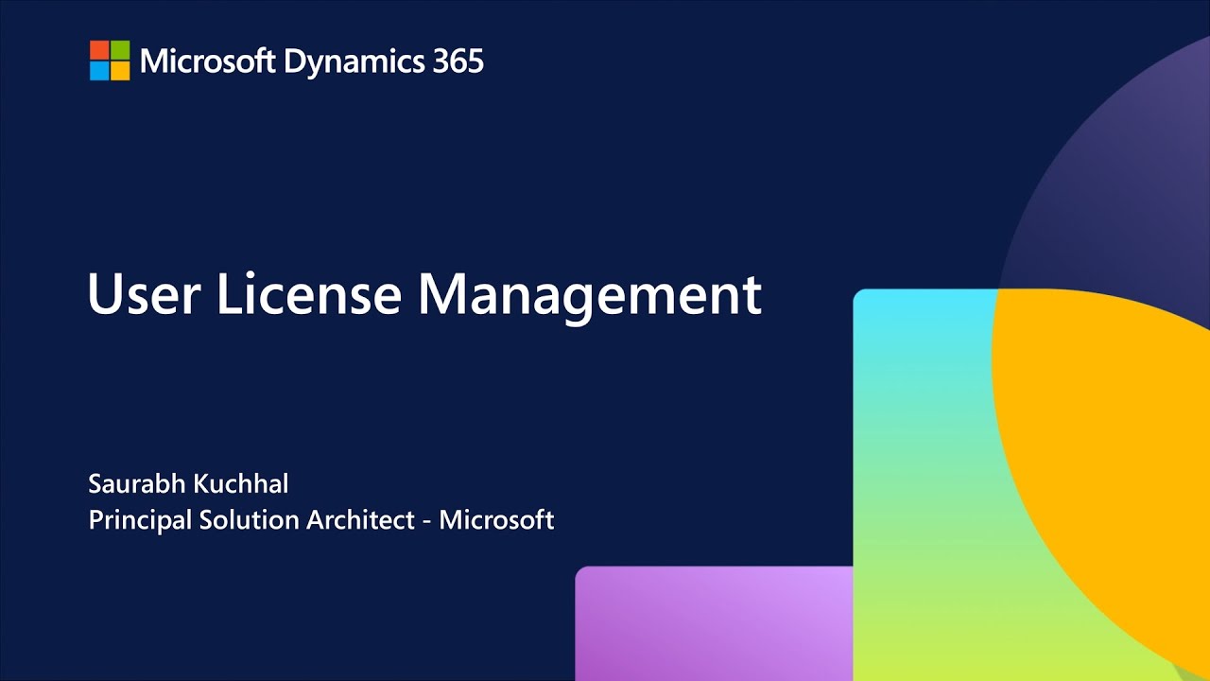This screenshot has width=1210, height=681.
Task: Select the 'User License Management' title
Action: pyautogui.click(x=424, y=294)
